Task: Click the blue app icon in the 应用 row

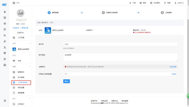Action: [48, 30]
